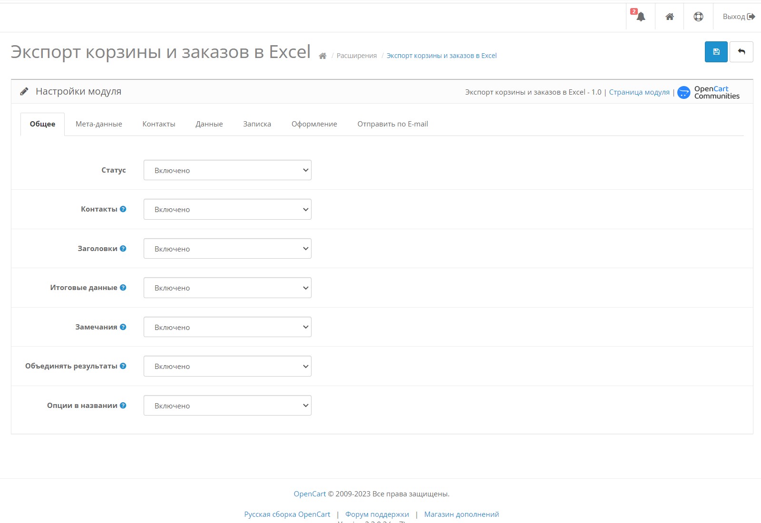Click the Экспорт корзины breadcrumb link

(x=441, y=56)
